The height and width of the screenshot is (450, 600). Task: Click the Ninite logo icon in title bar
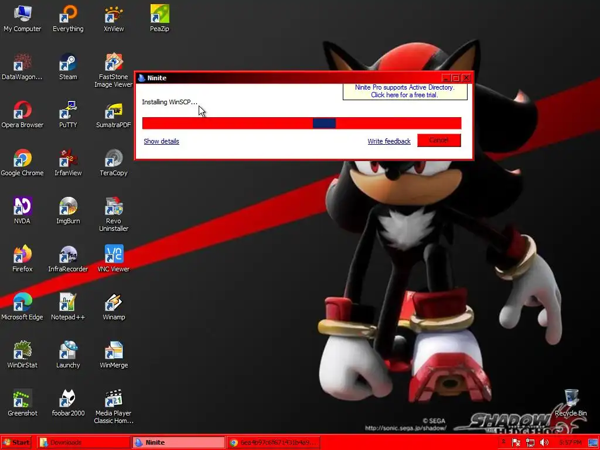point(142,78)
